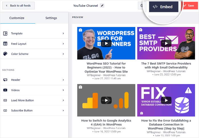Click the help icon left of Embed

coord(142,6)
